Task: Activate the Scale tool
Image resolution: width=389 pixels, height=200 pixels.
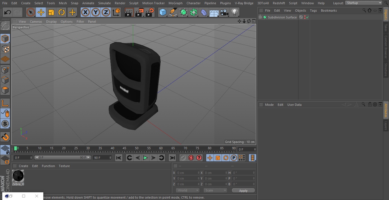Action: tap(51, 12)
